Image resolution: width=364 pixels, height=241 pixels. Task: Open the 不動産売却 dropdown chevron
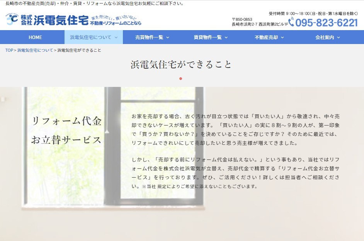[x=282, y=37]
